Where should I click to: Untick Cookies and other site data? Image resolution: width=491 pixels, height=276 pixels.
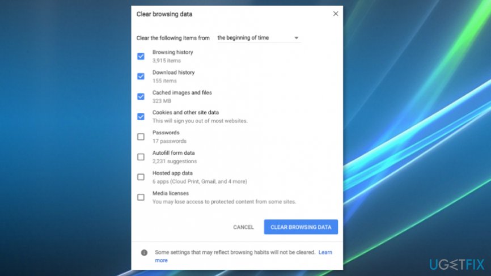pos(141,117)
